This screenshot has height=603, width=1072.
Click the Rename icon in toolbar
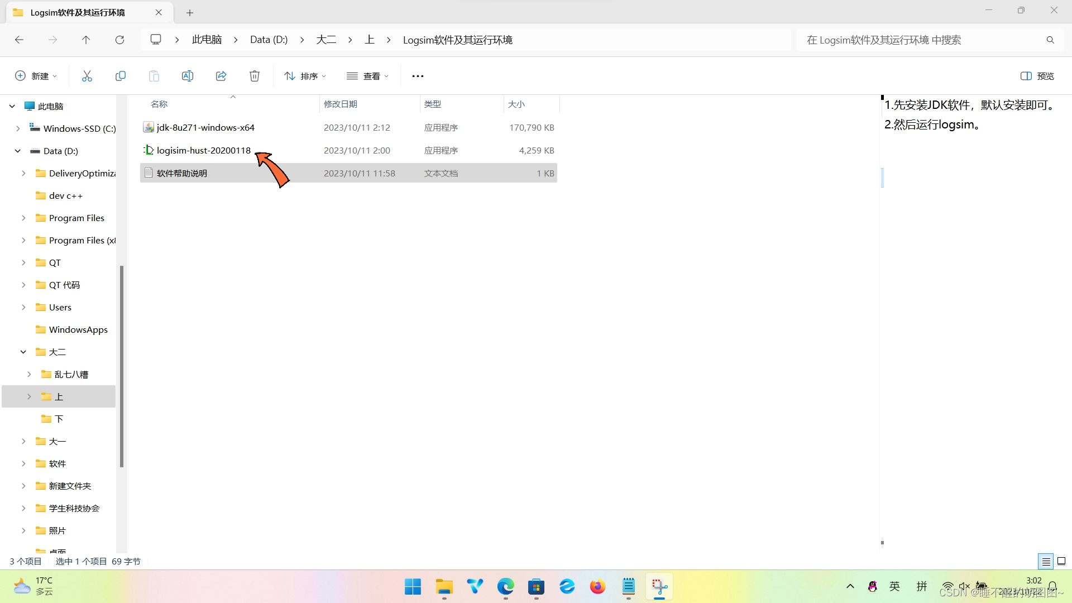(188, 76)
